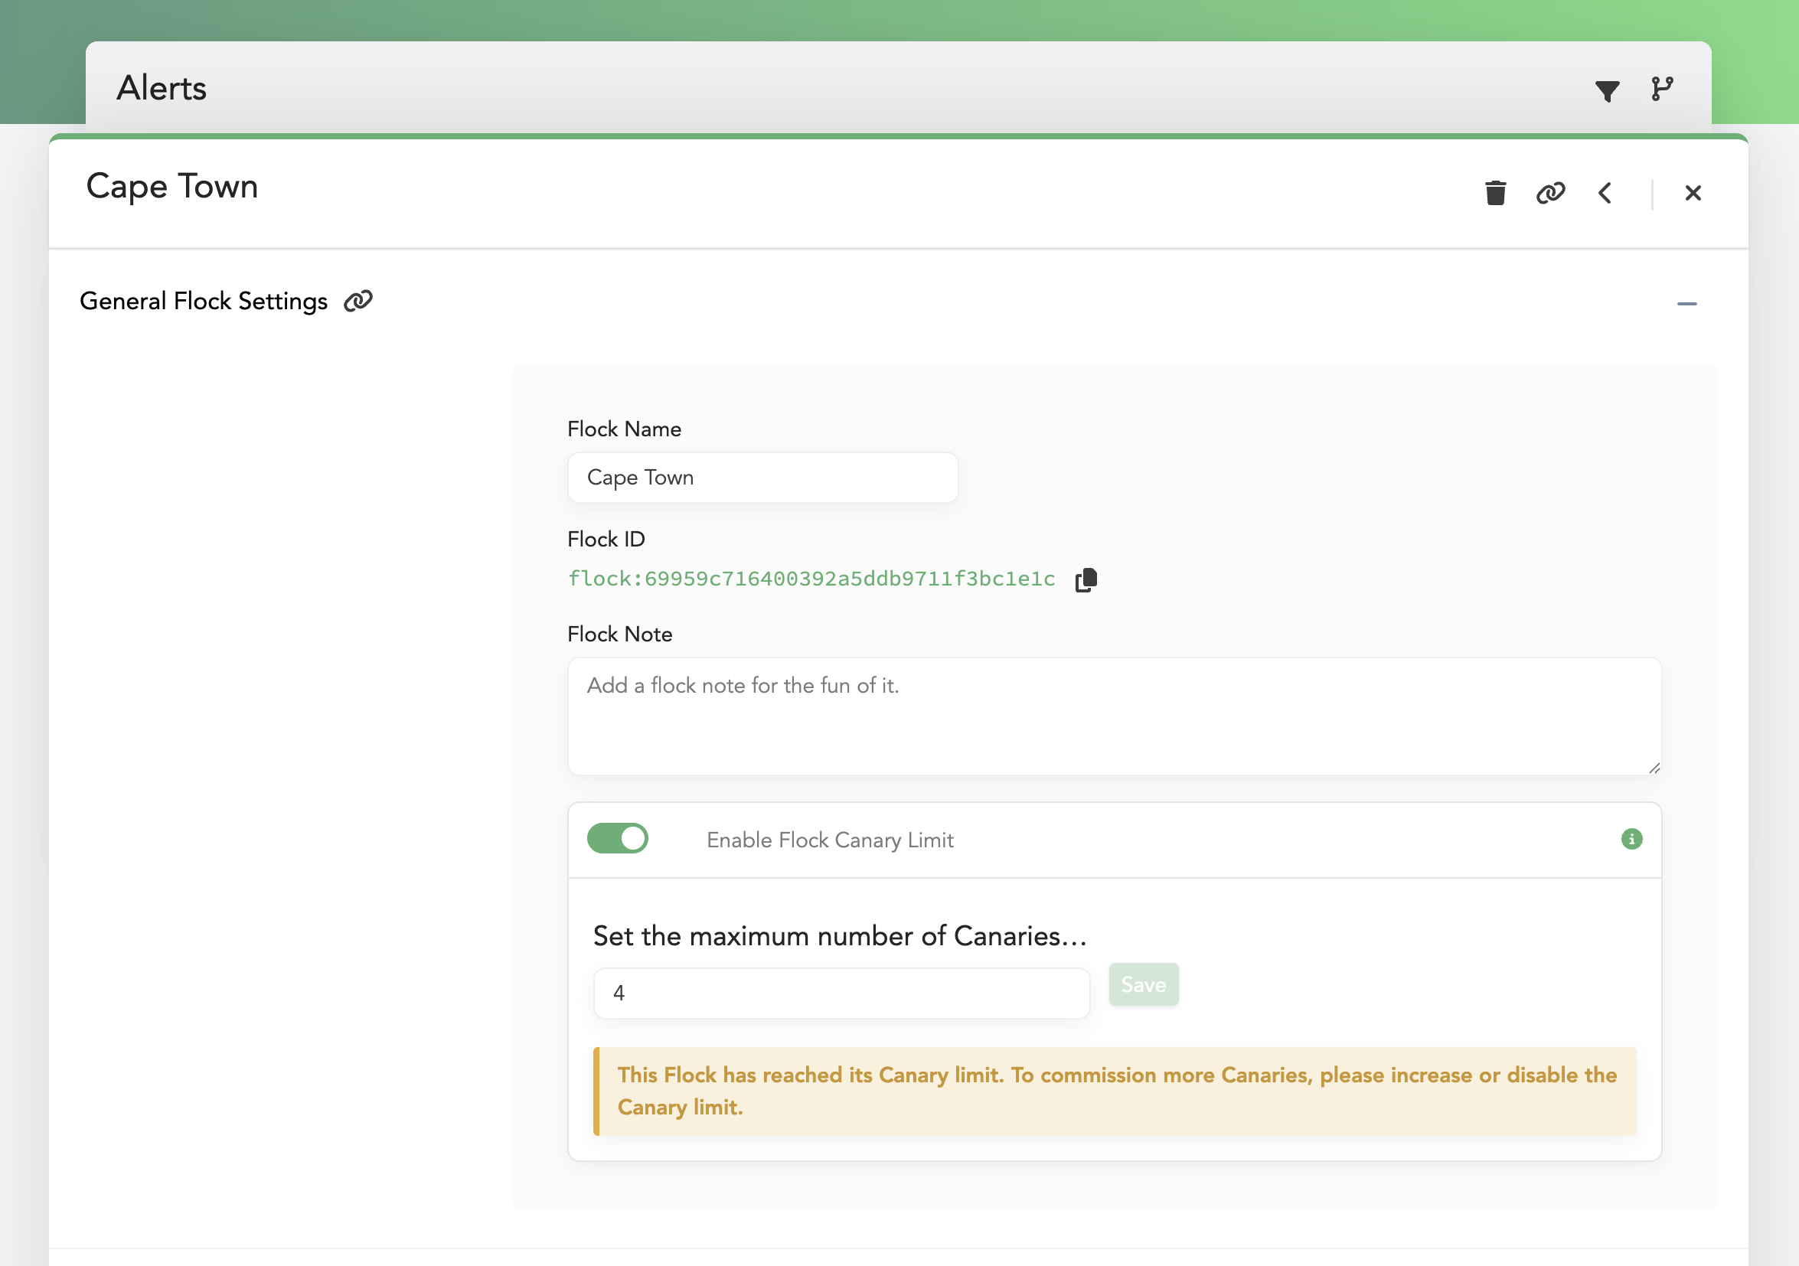The height and width of the screenshot is (1266, 1799).
Task: Disable the Flock Canary Limit toggle
Action: [618, 838]
